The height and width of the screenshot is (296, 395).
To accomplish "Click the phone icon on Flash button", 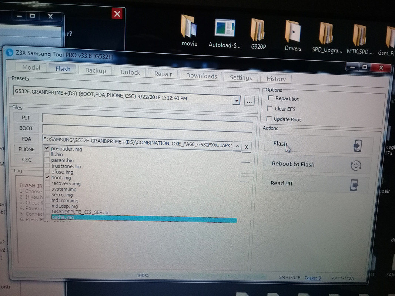I will pyautogui.click(x=358, y=145).
